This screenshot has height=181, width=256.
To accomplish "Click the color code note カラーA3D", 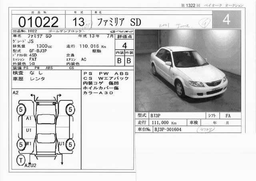I will point(98,93).
